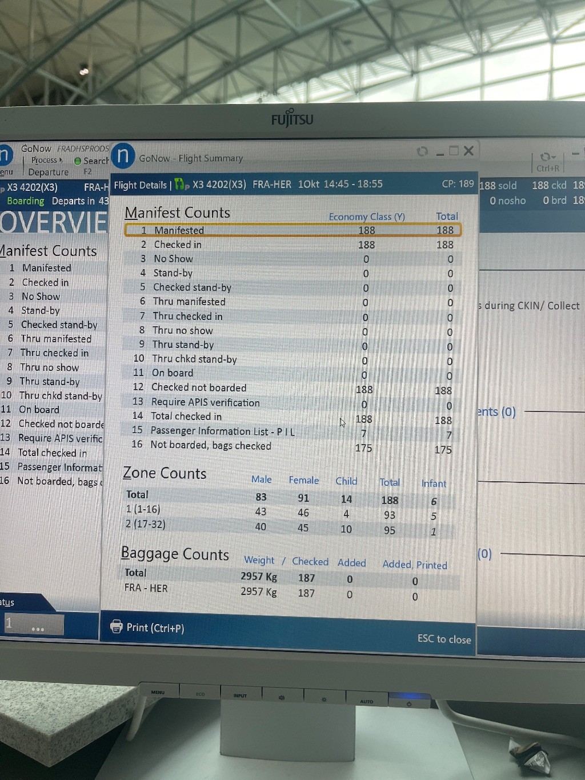The height and width of the screenshot is (780, 585).
Task: Click the Total column header under Manifest Counts
Action: click(447, 216)
